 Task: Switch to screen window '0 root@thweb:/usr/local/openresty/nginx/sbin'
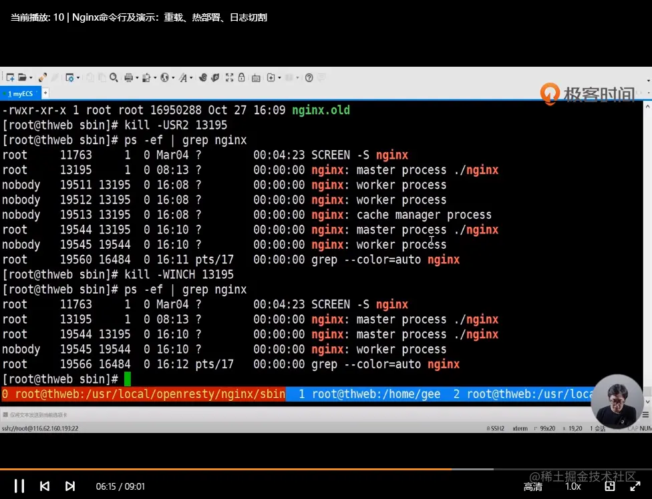pyautogui.click(x=144, y=394)
